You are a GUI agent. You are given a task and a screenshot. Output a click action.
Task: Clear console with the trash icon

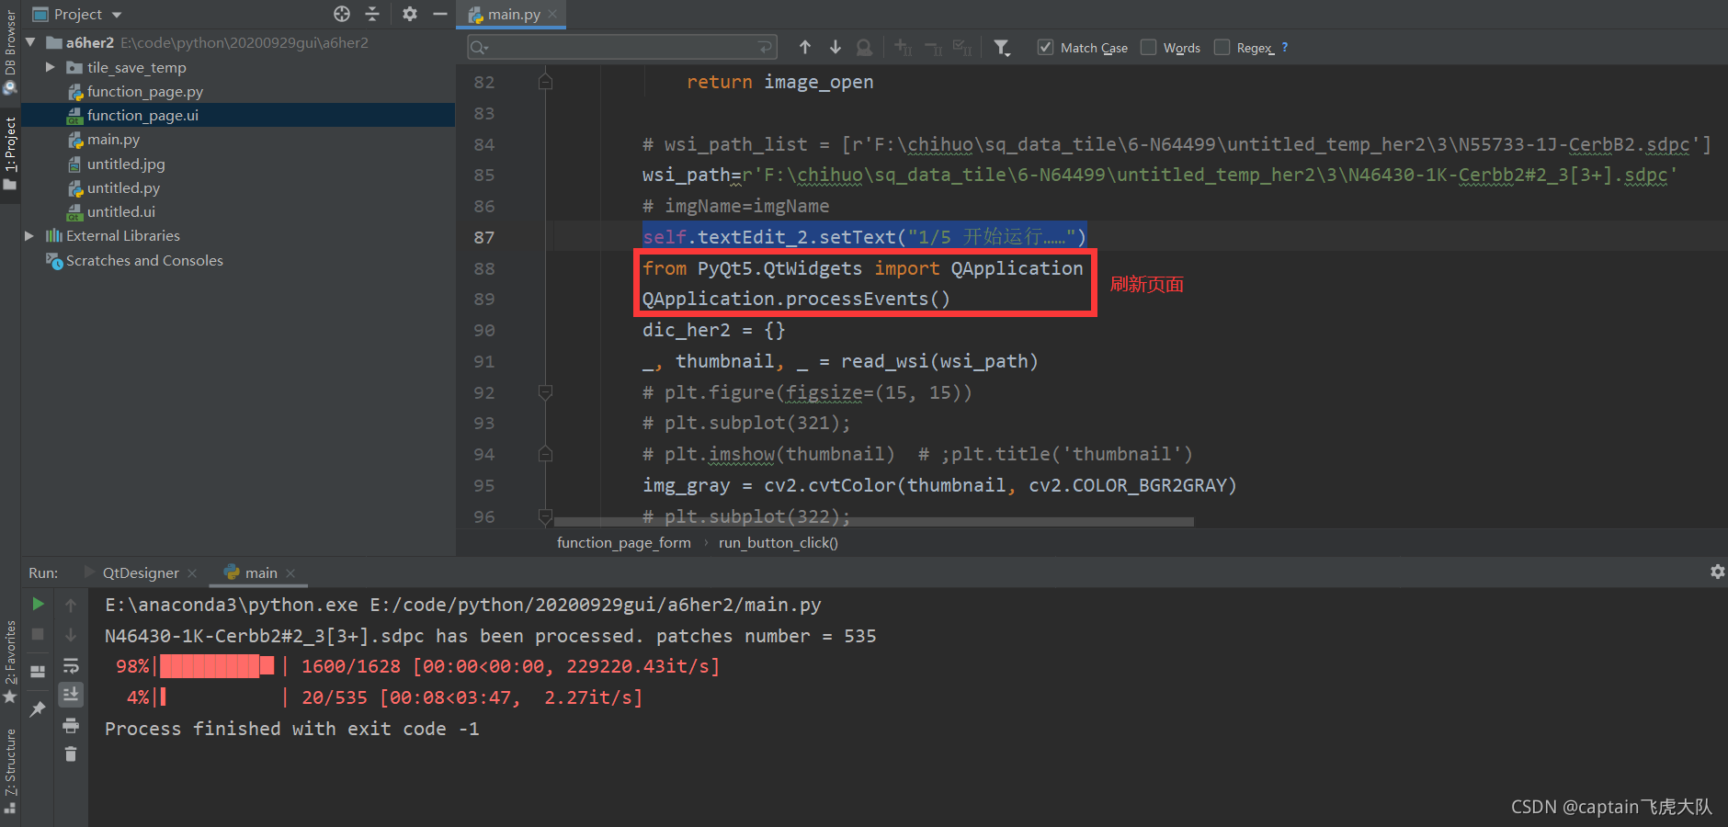coord(71,754)
